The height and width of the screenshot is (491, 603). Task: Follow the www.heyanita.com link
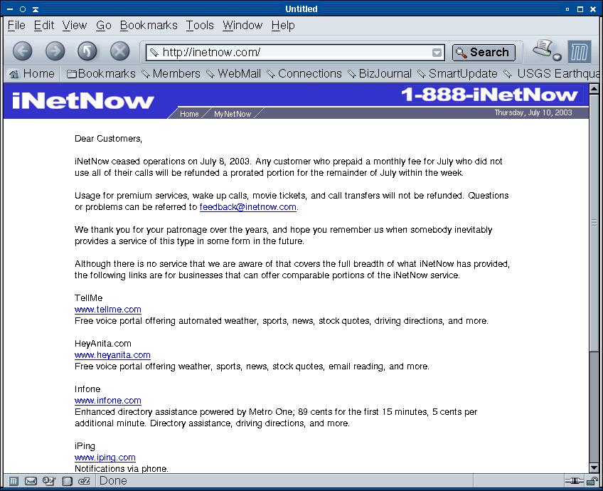[x=112, y=355]
